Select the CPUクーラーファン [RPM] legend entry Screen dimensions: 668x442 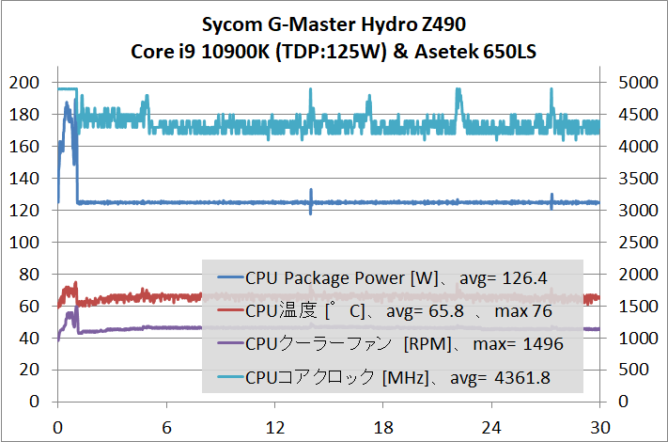(x=390, y=344)
